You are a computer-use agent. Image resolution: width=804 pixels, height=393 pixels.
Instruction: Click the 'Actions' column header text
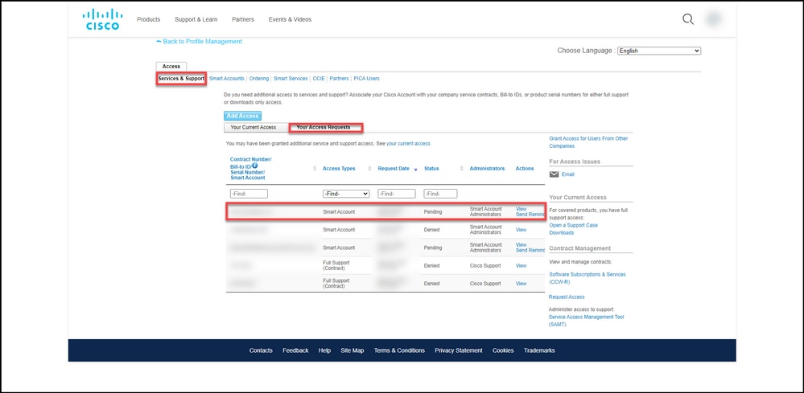525,168
